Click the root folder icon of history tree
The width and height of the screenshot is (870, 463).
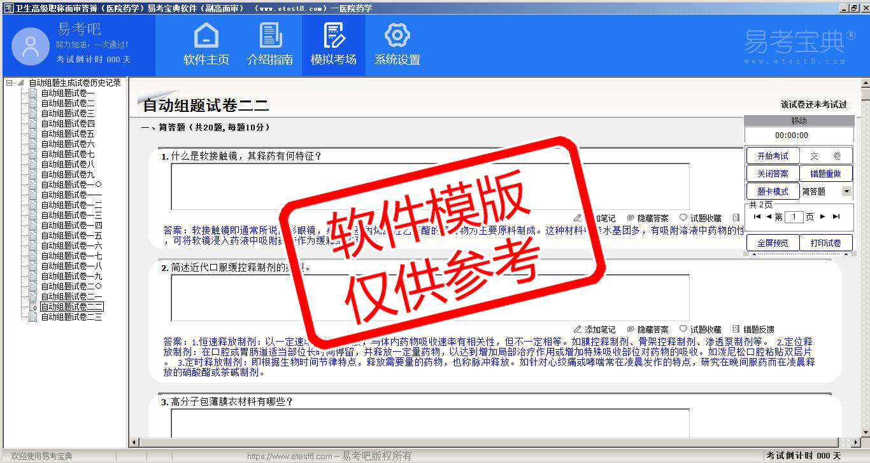coord(21,83)
